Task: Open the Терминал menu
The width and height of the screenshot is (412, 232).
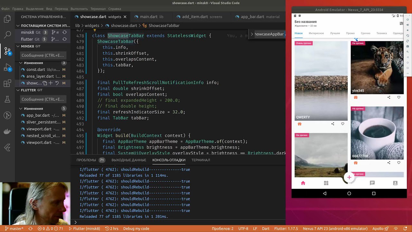Action: (x=98, y=9)
